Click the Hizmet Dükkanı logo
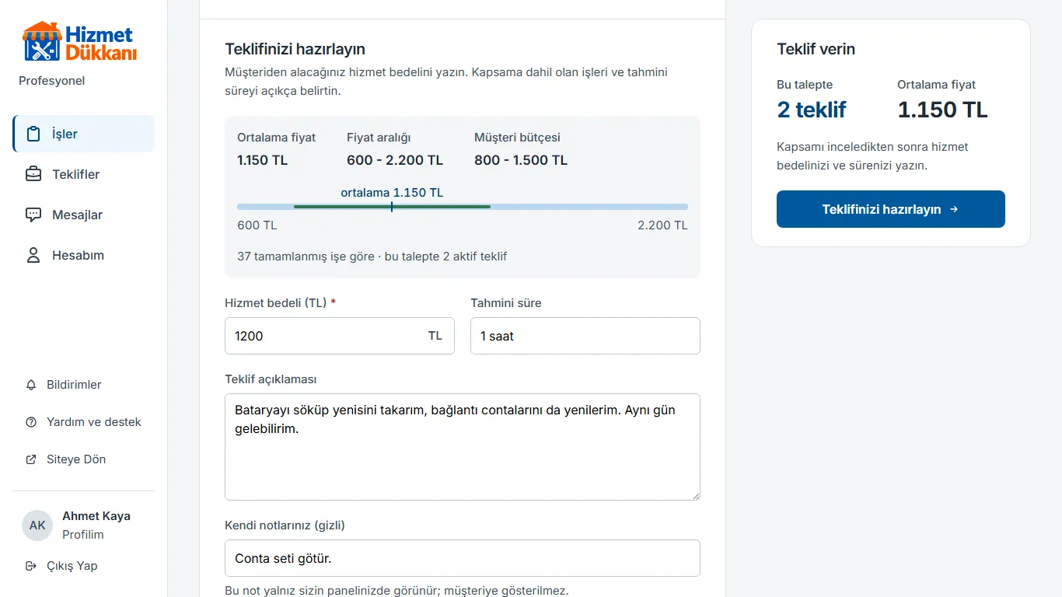This screenshot has height=597, width=1062. pos(79,42)
